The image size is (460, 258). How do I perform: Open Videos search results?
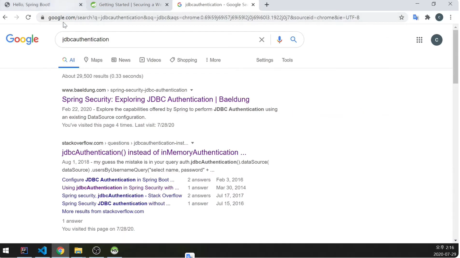pyautogui.click(x=150, y=60)
